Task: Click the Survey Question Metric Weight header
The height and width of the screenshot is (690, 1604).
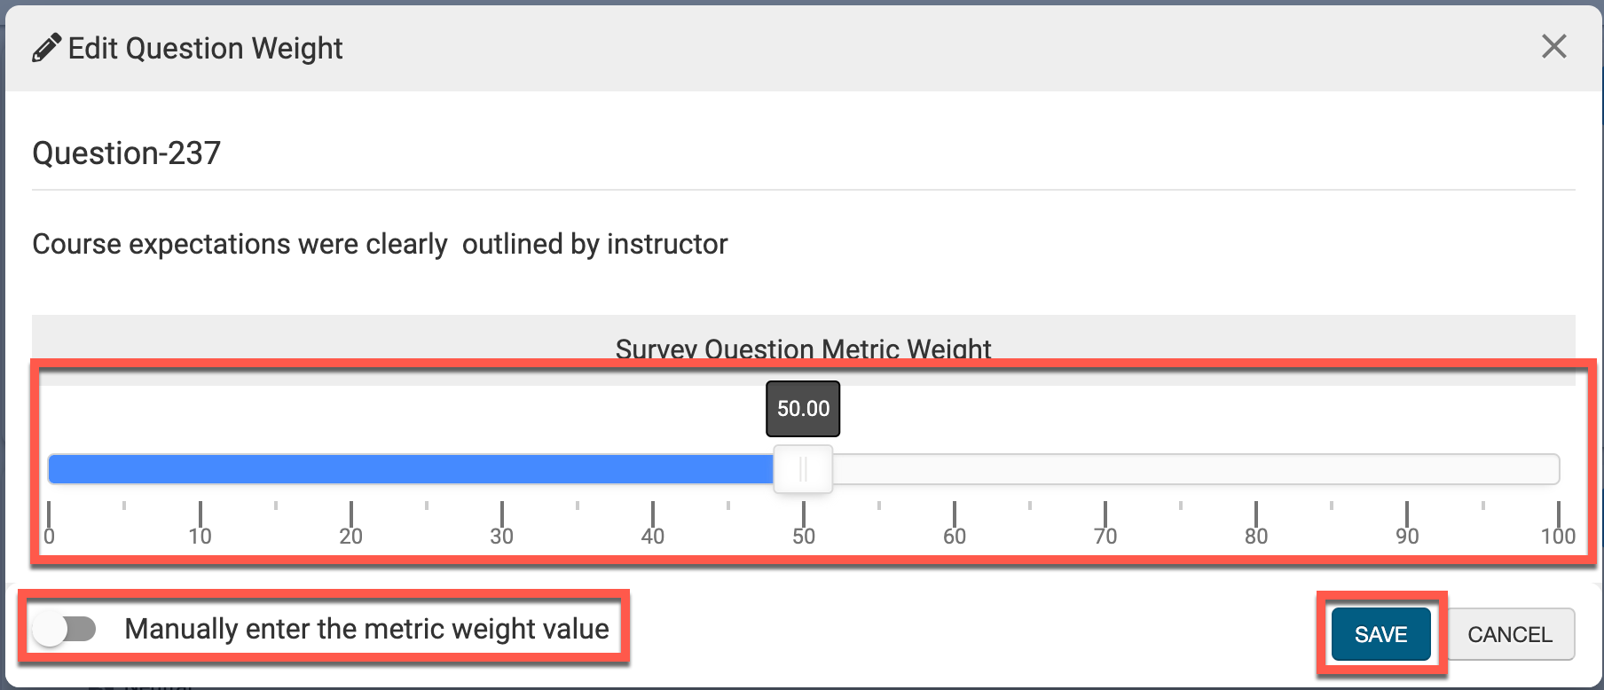Action: click(x=803, y=349)
